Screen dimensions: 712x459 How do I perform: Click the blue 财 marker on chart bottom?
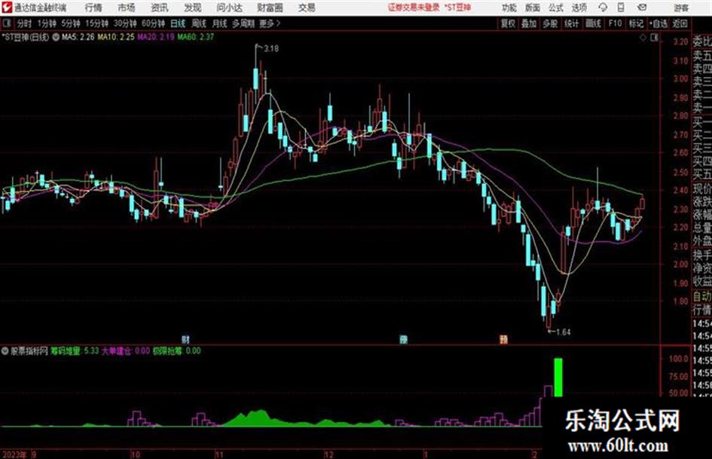click(x=185, y=339)
